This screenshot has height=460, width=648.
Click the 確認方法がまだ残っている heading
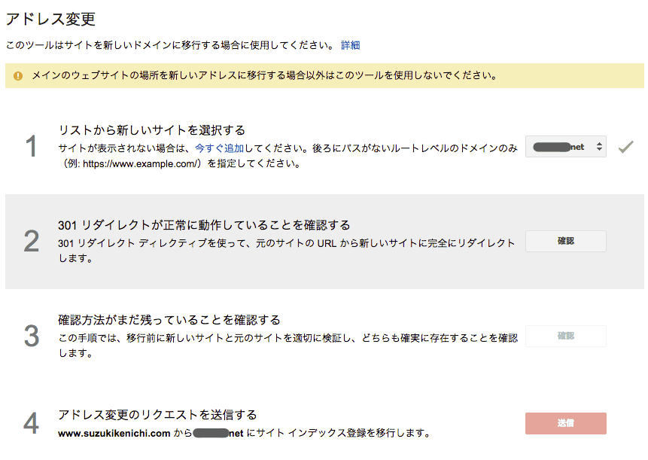(x=169, y=320)
